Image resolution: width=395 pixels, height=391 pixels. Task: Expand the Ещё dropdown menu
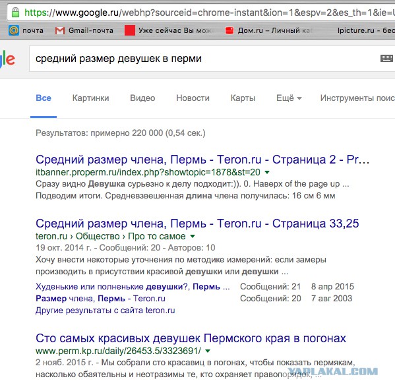pos(289,98)
